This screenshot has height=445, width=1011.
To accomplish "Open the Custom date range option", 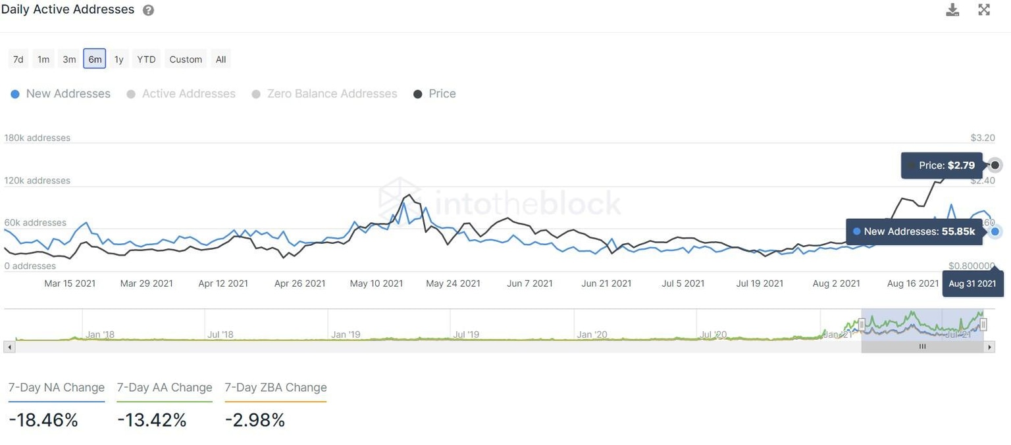I will pyautogui.click(x=185, y=59).
